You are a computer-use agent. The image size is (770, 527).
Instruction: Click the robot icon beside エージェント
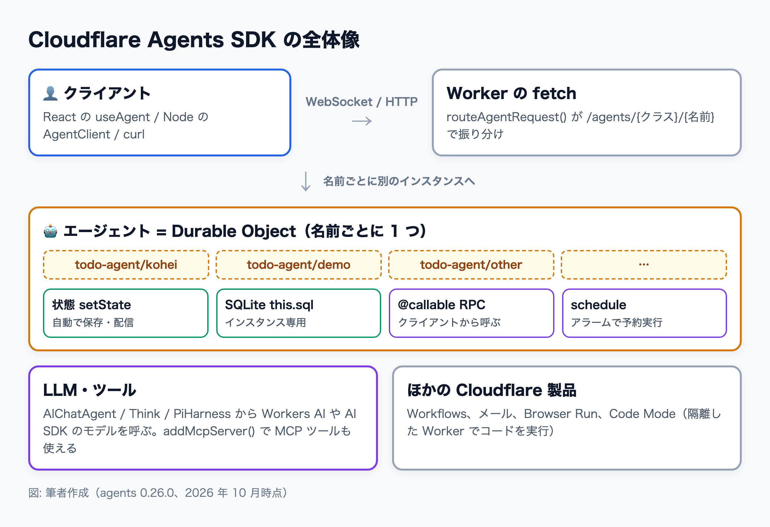point(50,231)
